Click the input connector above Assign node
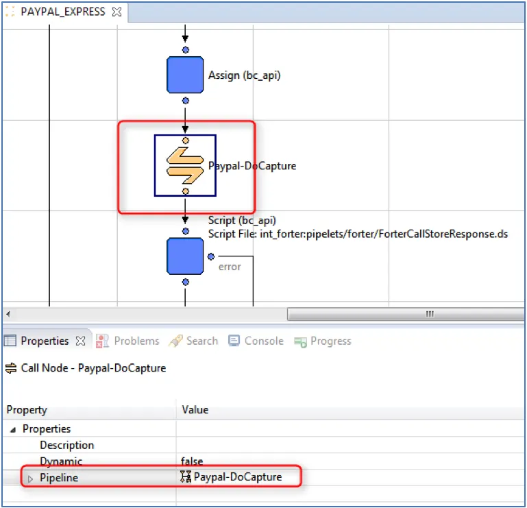Screen dimensions: 527x508 tap(186, 50)
